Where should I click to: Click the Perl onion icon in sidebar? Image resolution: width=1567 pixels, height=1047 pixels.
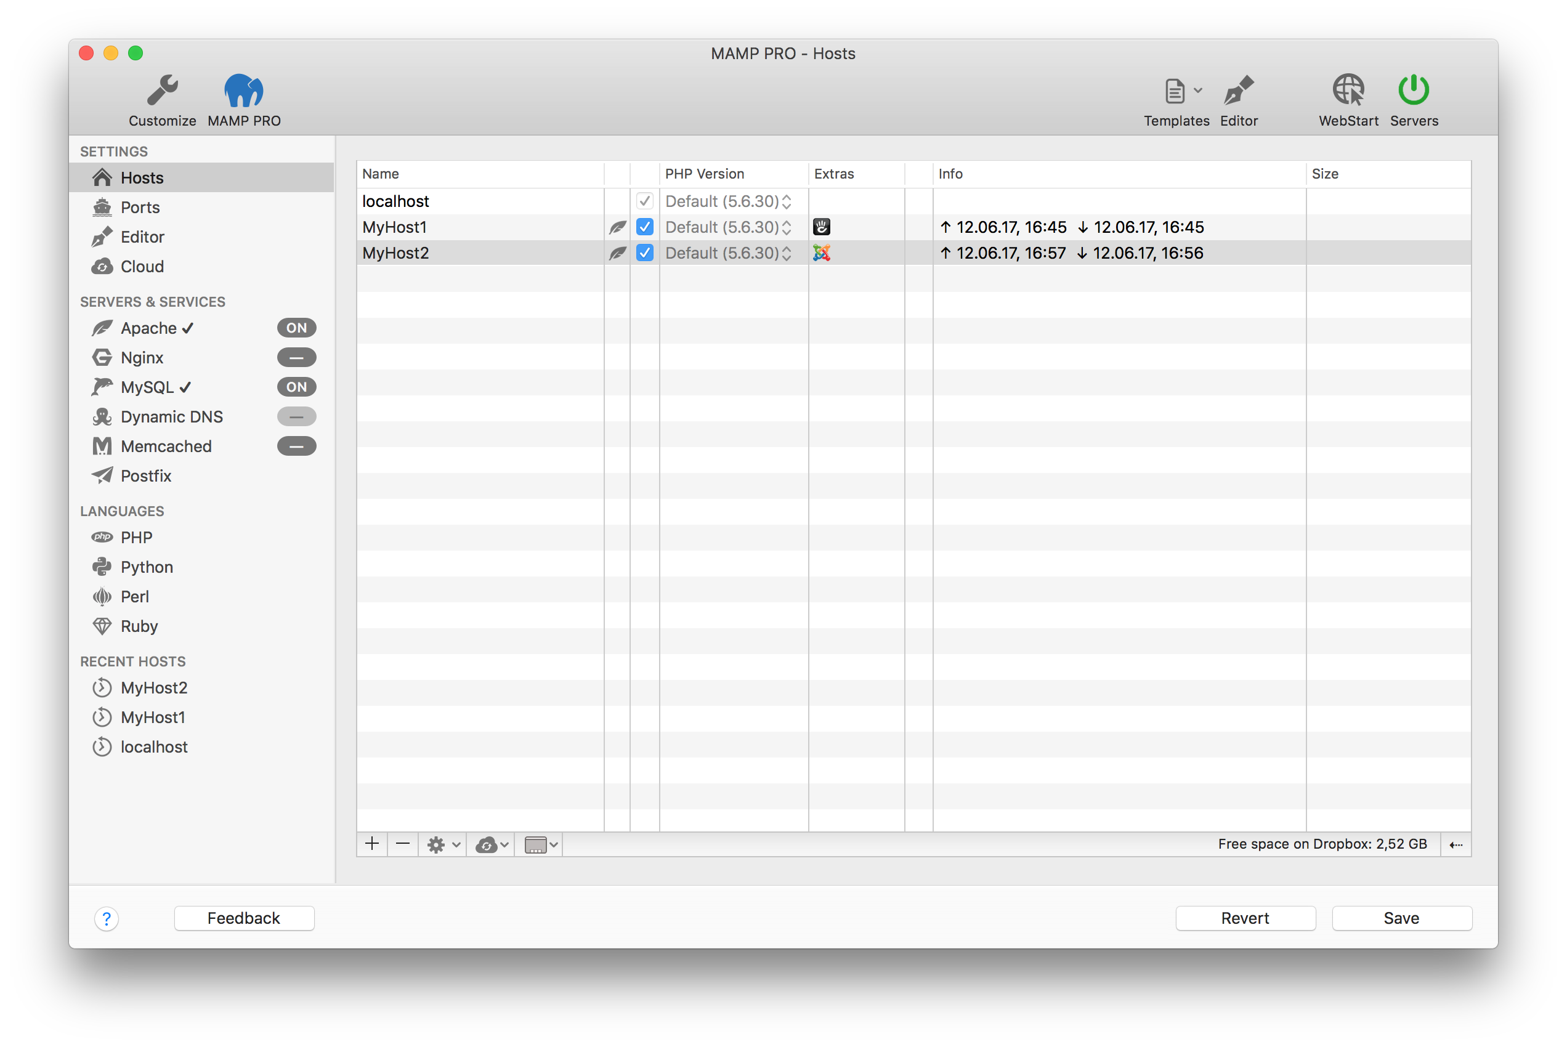point(102,596)
